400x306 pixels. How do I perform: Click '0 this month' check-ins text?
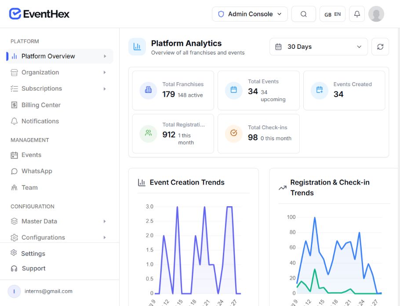tap(276, 138)
